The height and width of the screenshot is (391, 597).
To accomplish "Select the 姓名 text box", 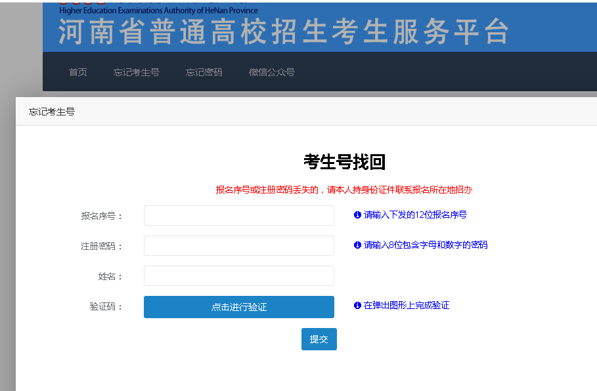I will coord(238,276).
